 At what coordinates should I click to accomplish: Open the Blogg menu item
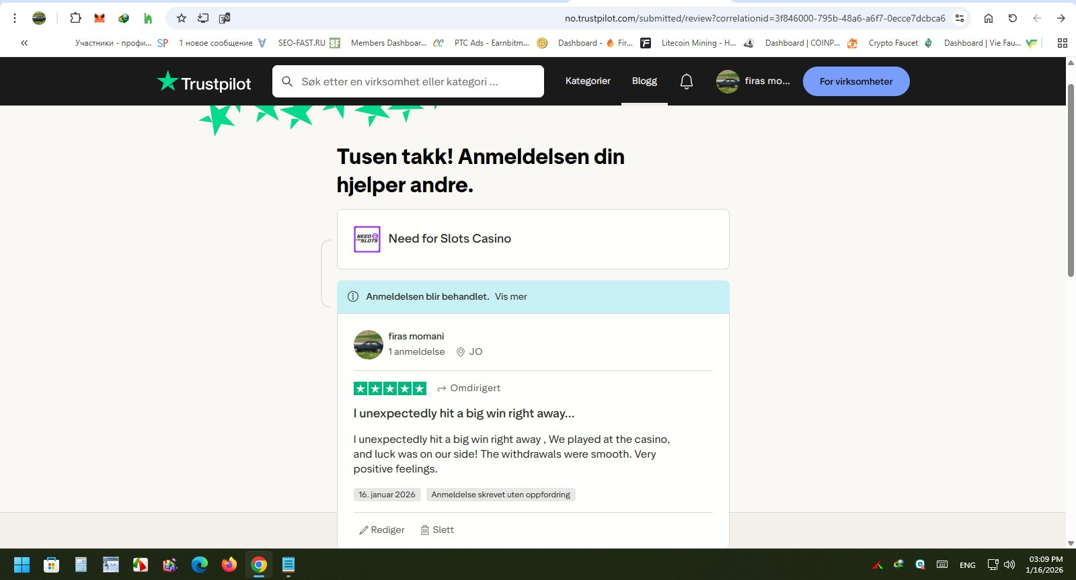644,81
